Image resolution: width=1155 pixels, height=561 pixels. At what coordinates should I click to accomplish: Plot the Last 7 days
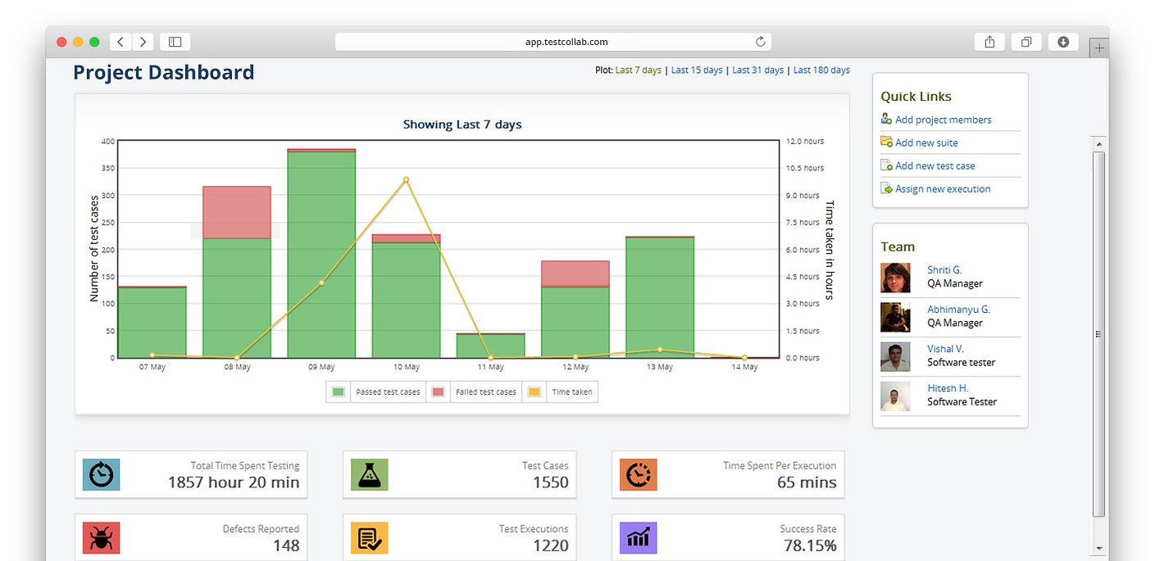tap(638, 70)
